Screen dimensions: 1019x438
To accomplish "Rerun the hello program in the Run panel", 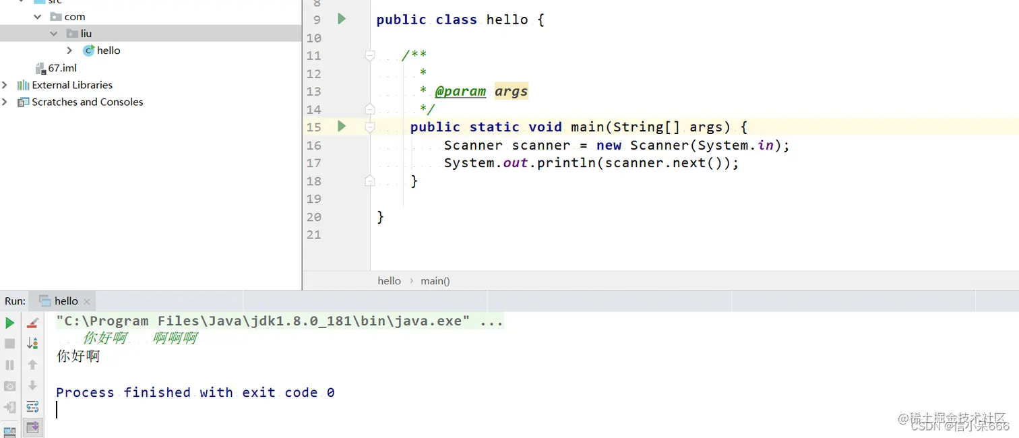I will click(9, 323).
